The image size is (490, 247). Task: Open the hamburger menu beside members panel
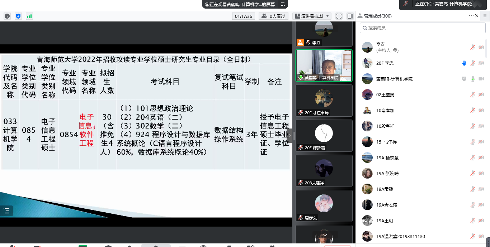485,16
